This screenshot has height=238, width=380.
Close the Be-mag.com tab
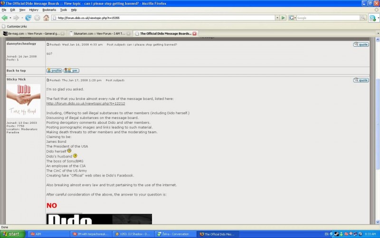(x=63, y=33)
